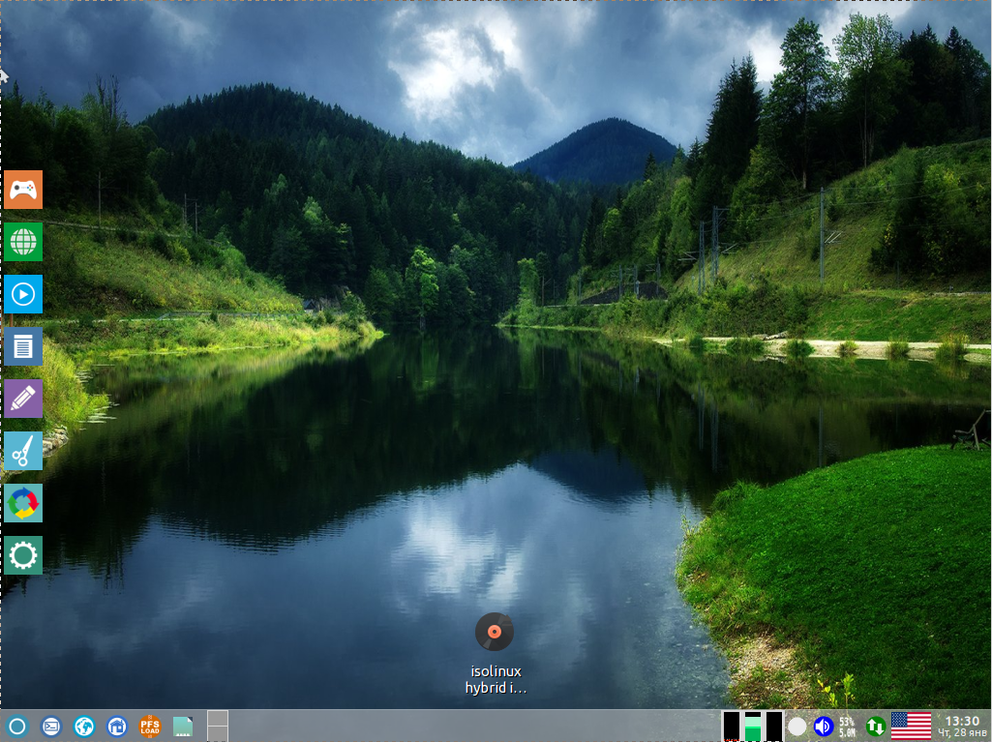Launch the terminal from the taskbar
This screenshot has height=742, width=992.
point(51,726)
